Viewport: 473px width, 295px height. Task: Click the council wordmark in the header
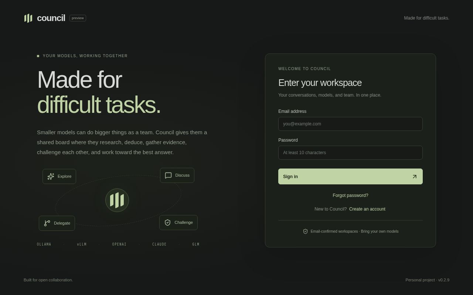coord(51,18)
